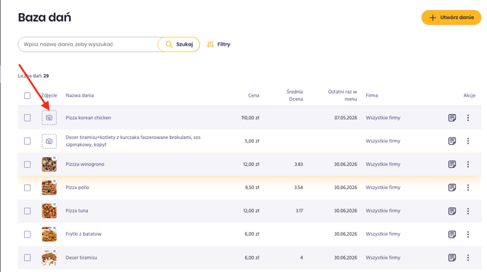Viewport: 487px width, 272px height.
Task: Click the 07.05.2026 date cell
Action: point(346,118)
